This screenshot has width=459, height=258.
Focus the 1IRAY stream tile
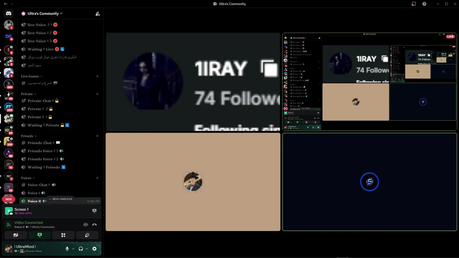tap(193, 82)
